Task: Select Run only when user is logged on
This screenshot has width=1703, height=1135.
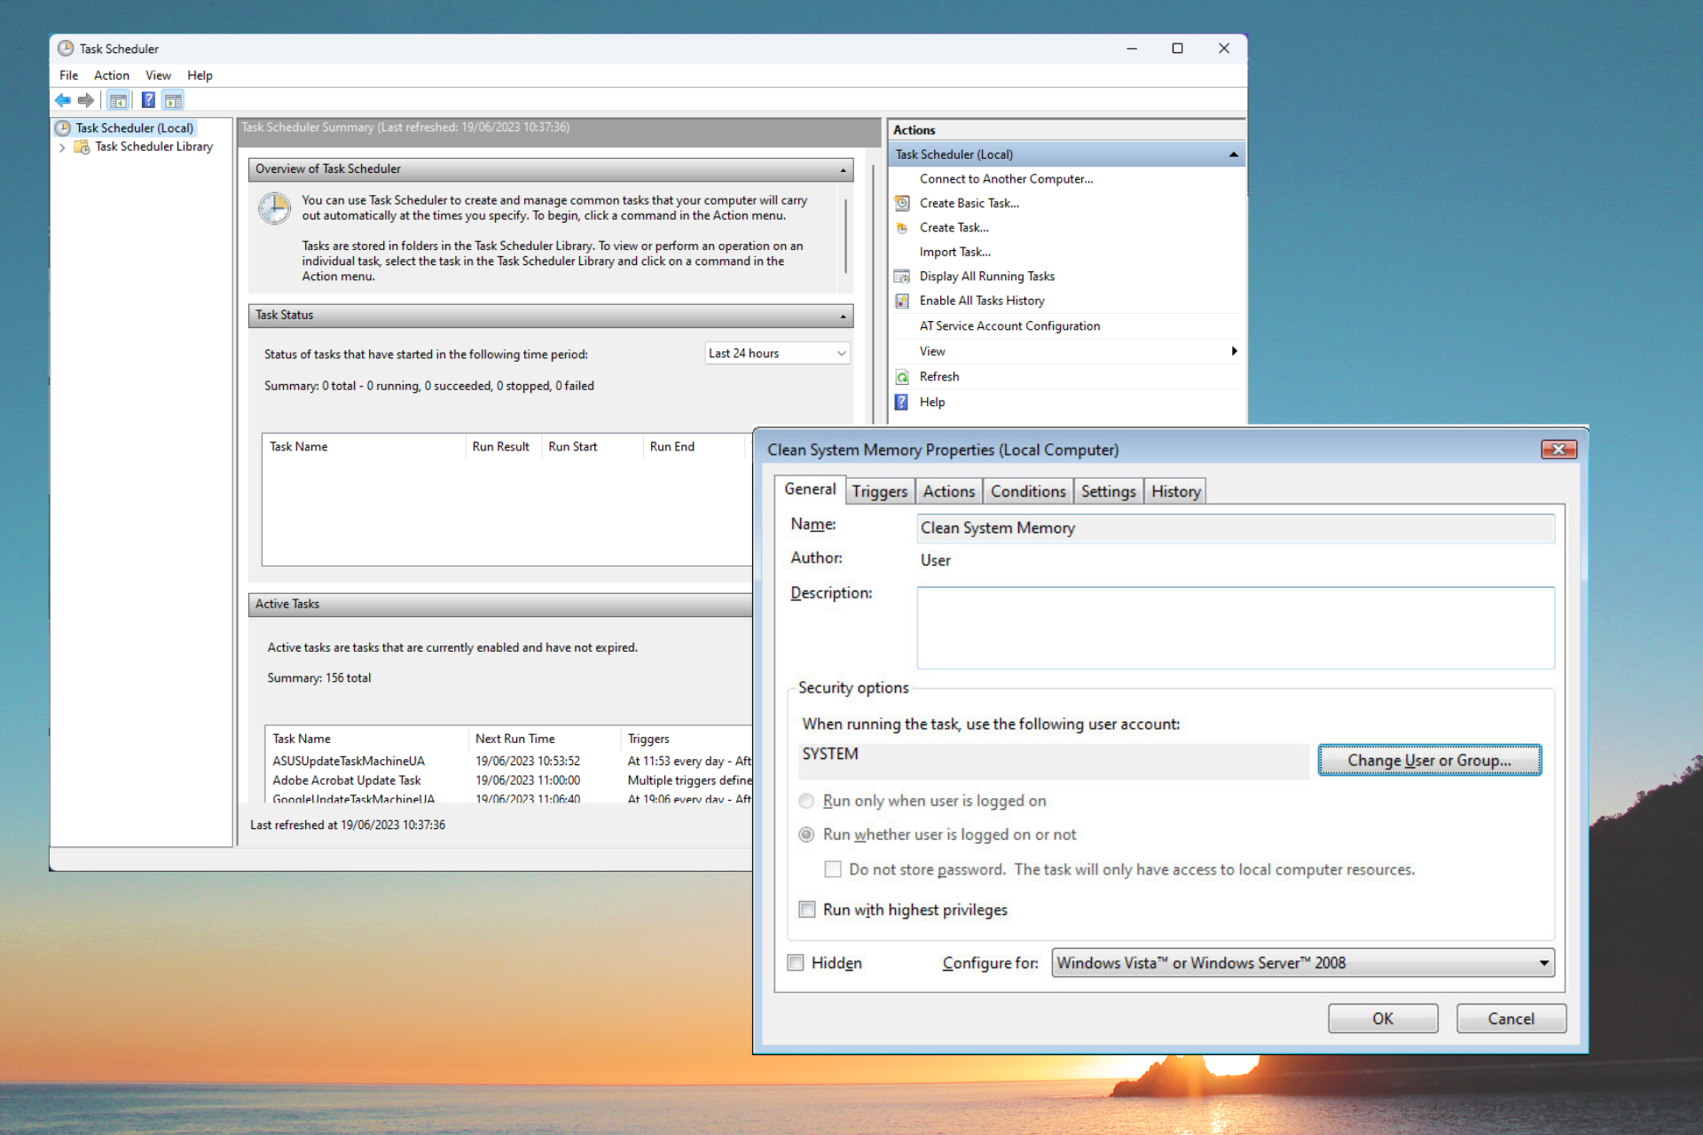Action: tap(806, 801)
